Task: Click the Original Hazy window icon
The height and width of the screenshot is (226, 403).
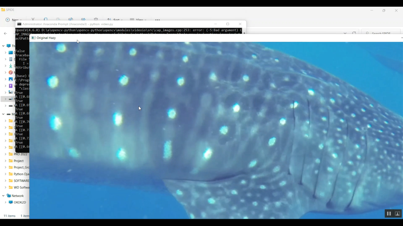Action: 34,38
